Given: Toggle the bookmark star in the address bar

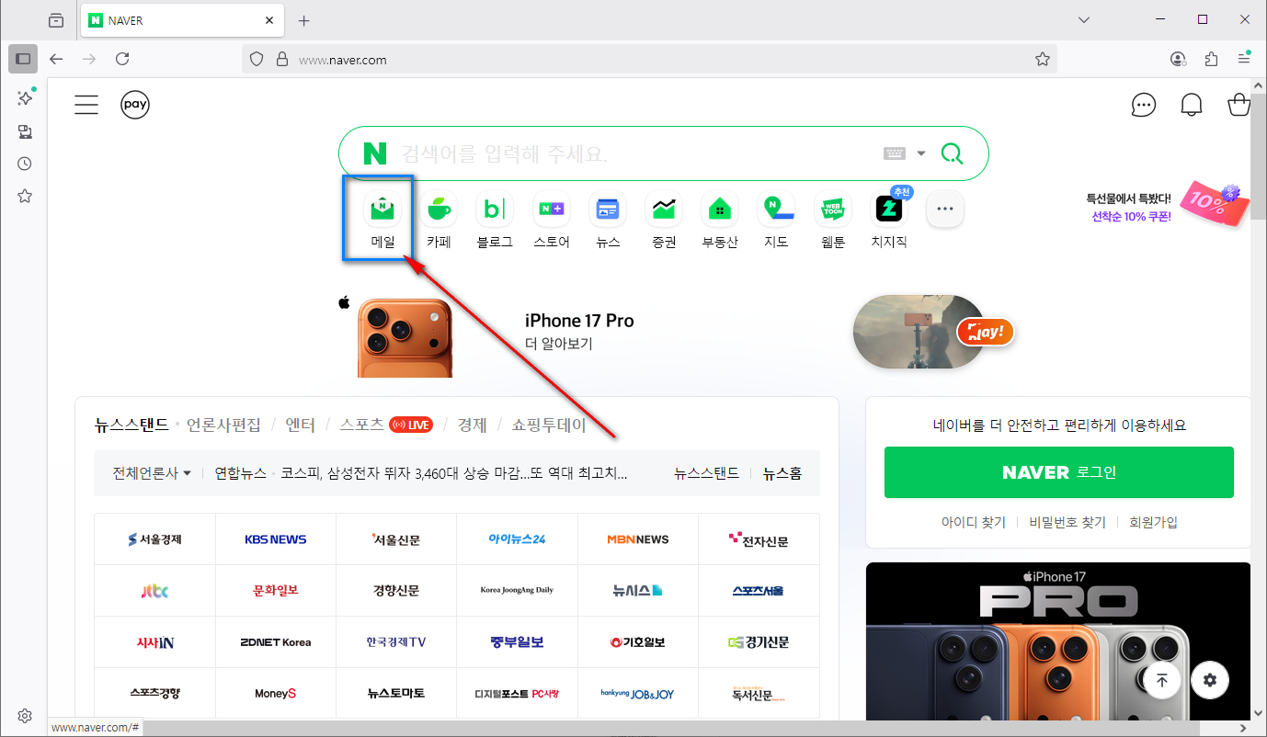Looking at the screenshot, I should pyautogui.click(x=1043, y=59).
